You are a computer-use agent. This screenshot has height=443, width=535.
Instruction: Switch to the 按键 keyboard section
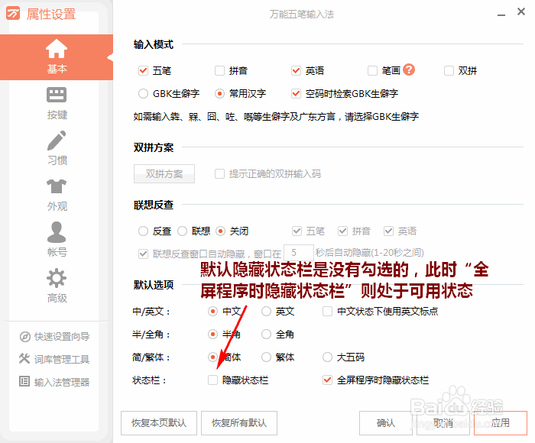(x=57, y=103)
